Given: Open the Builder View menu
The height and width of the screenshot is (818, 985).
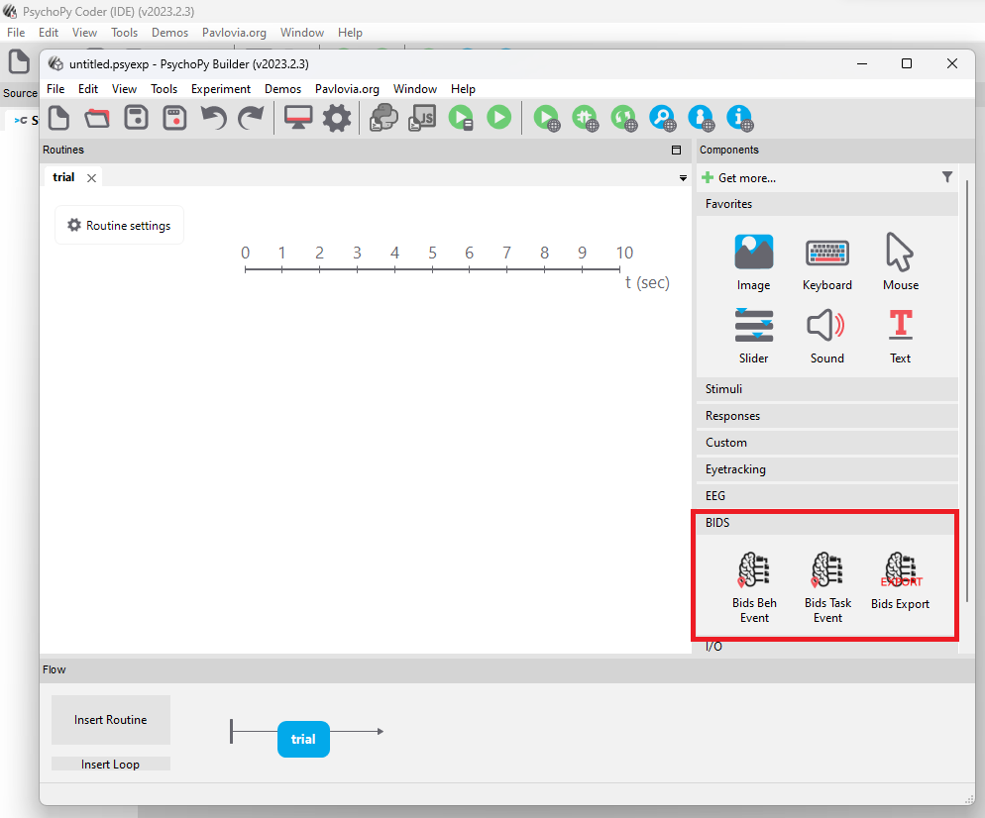Looking at the screenshot, I should [x=125, y=88].
